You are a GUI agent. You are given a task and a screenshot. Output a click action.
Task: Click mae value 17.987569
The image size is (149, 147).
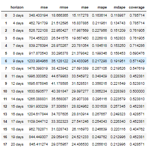[80, 31]
